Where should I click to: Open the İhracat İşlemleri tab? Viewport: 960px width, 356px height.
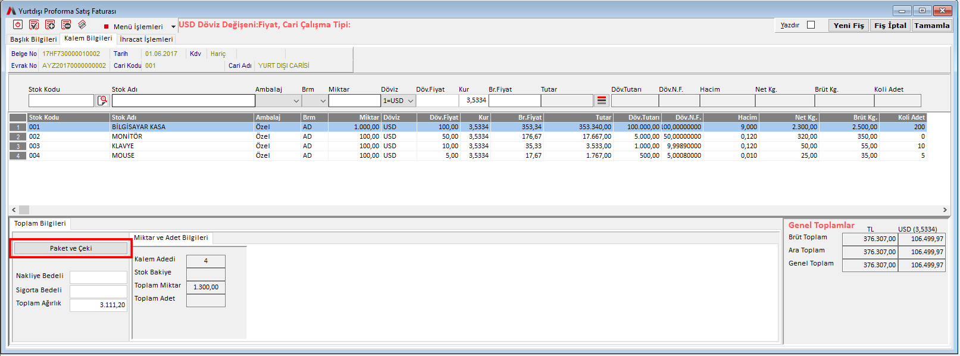pos(146,39)
